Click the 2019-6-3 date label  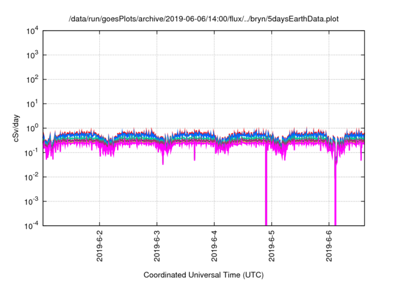point(157,246)
